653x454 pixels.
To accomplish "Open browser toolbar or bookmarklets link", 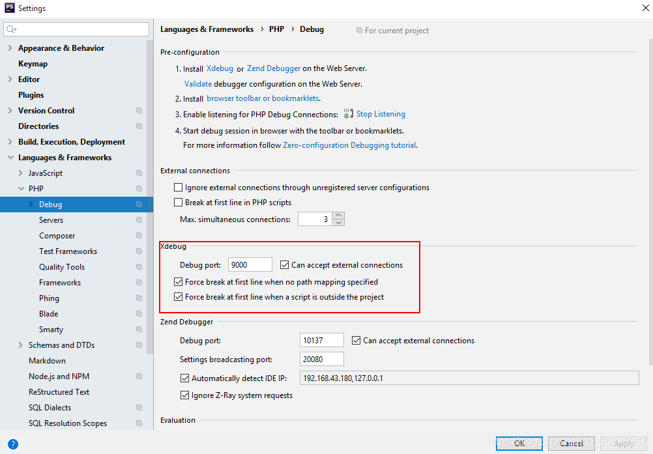I will pos(263,98).
